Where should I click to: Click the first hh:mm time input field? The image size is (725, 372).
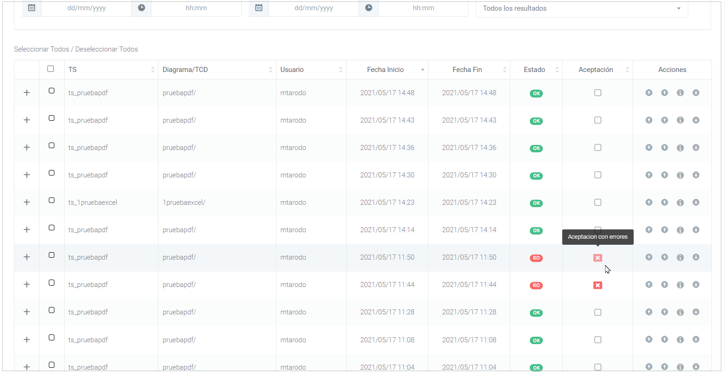196,8
